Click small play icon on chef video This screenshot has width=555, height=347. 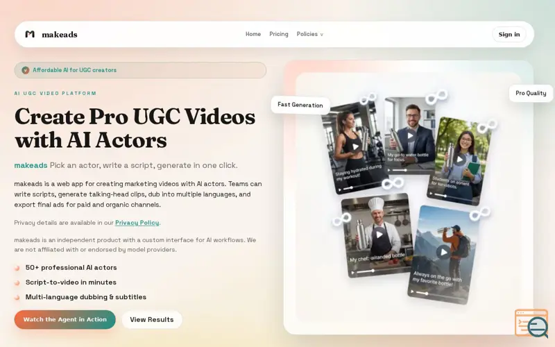[352, 273]
